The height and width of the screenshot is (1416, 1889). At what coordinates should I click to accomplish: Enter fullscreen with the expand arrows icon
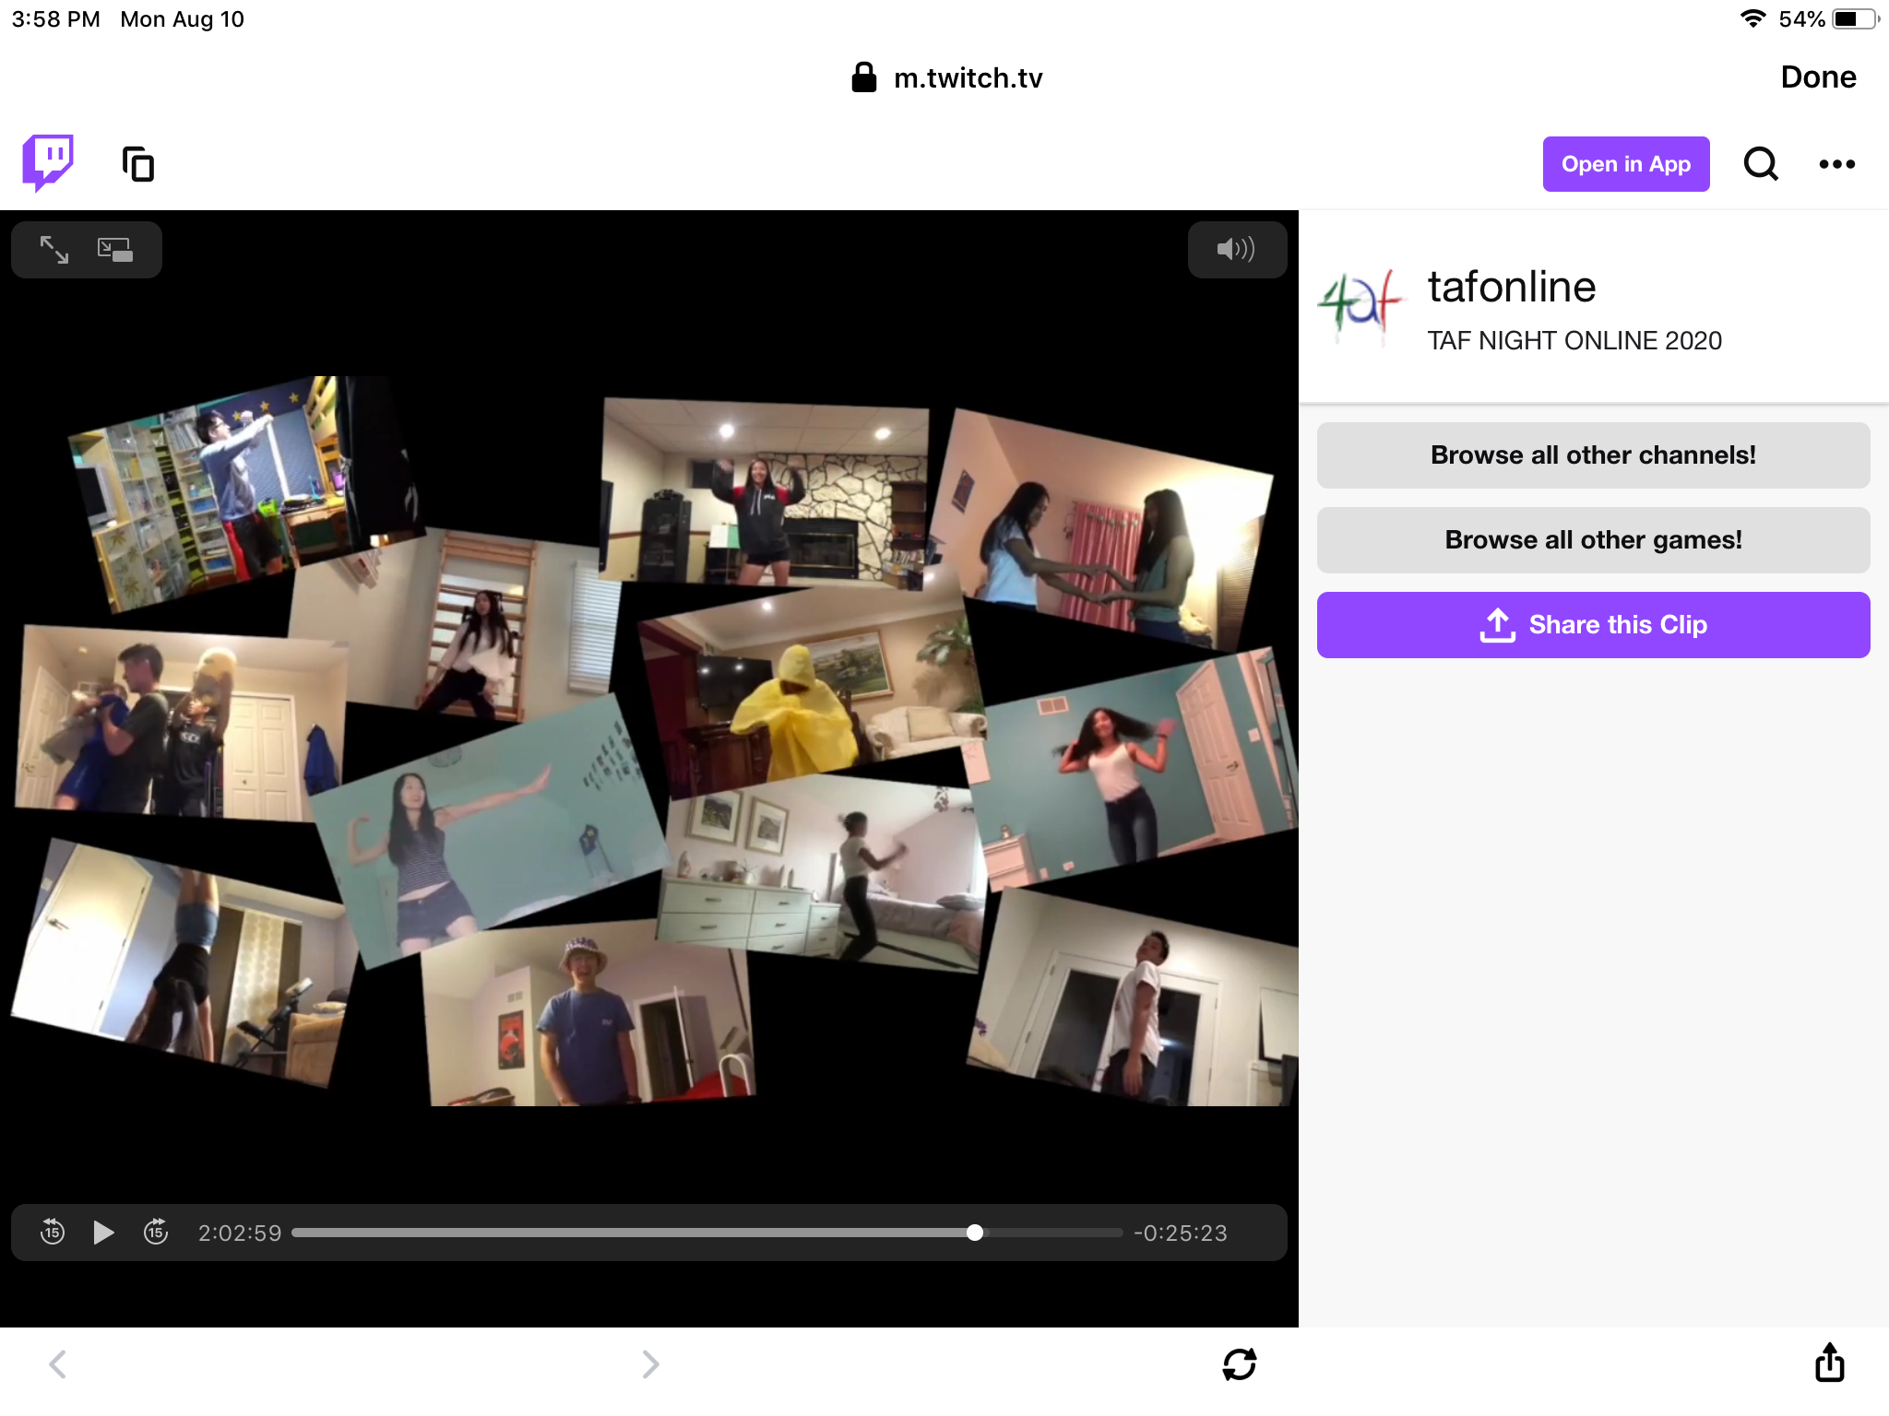pyautogui.click(x=54, y=250)
